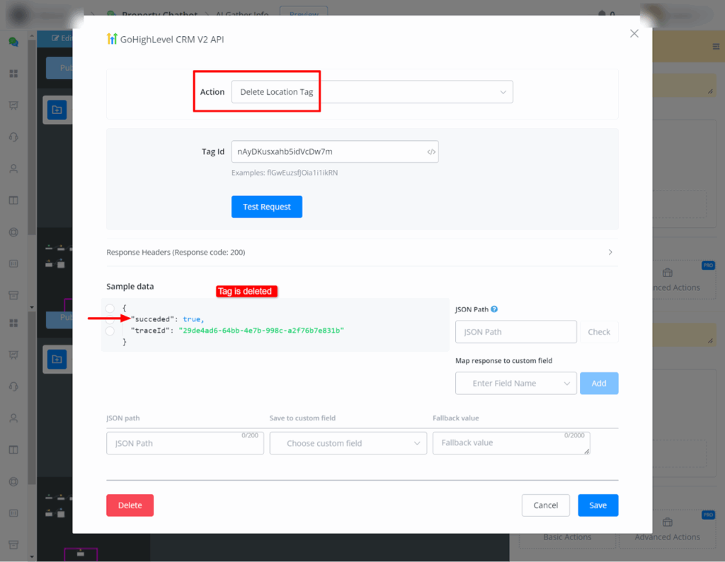Click the red Delete button
Screen dimensions: 725x562
[x=130, y=505]
